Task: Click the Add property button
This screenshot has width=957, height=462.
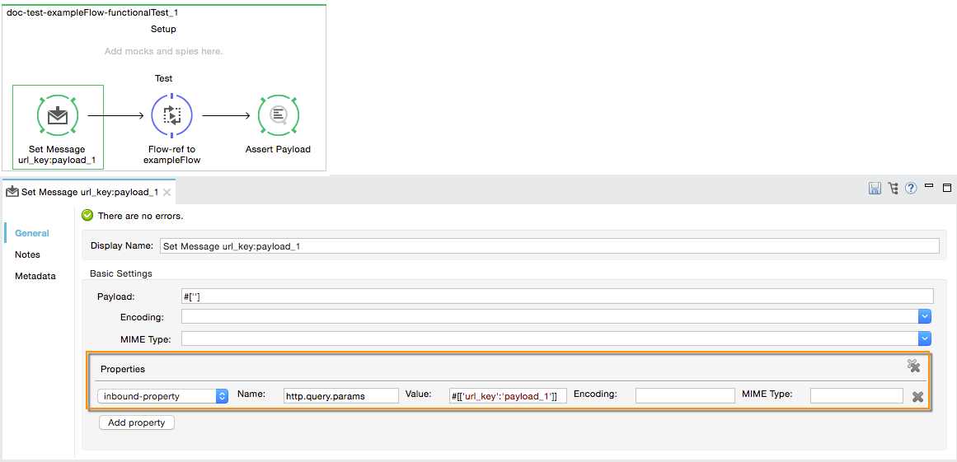Action: 137,422
